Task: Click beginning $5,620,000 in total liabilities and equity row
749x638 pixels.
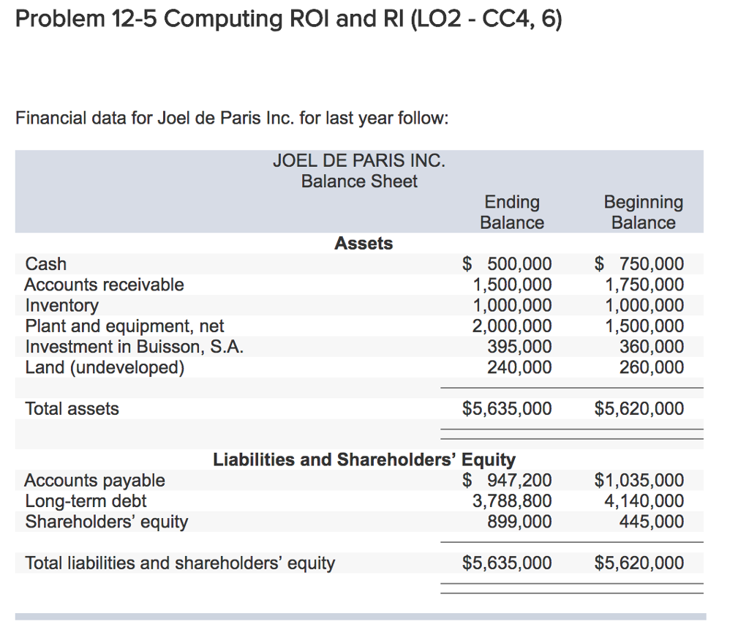Action: pyautogui.click(x=639, y=563)
